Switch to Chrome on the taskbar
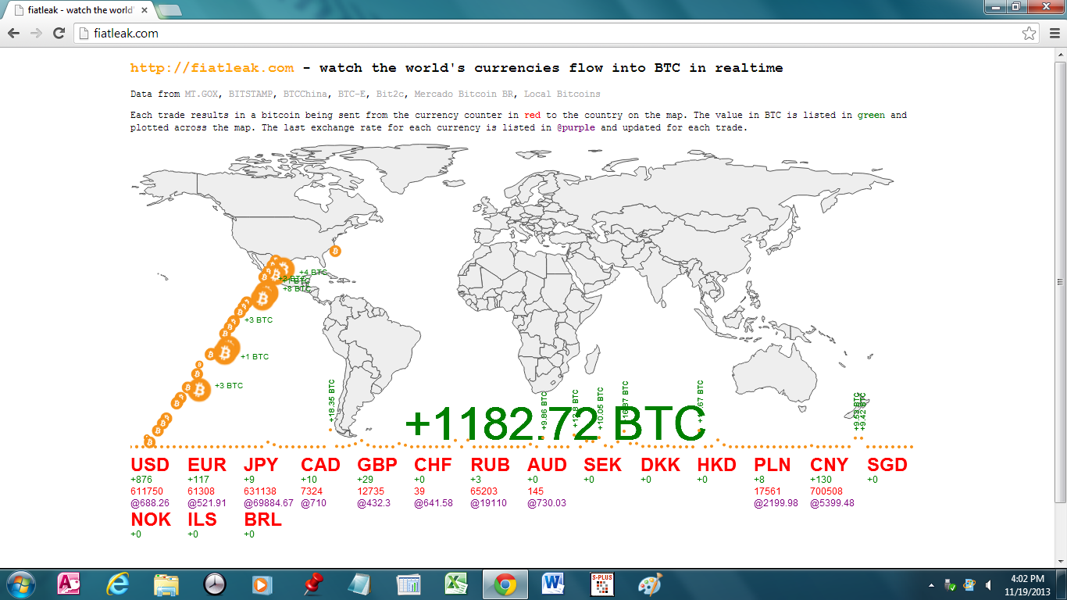1067x600 pixels. click(x=505, y=584)
